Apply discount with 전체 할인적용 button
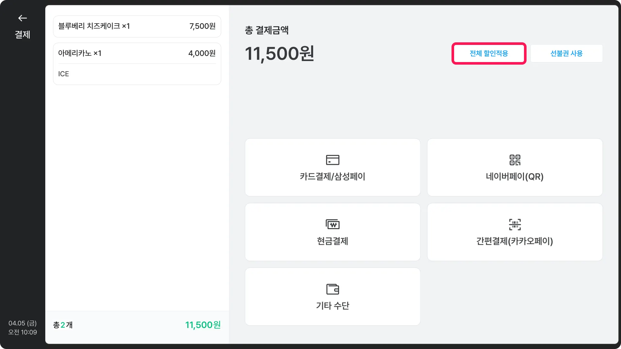 click(489, 53)
